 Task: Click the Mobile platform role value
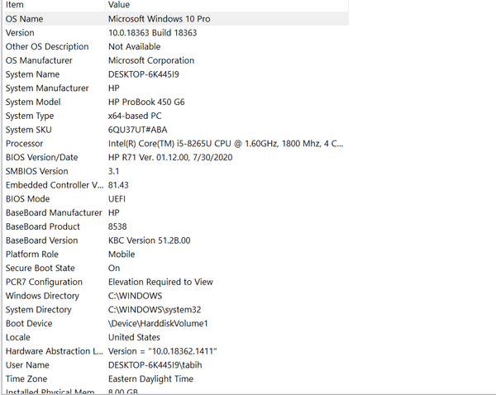coord(122,255)
